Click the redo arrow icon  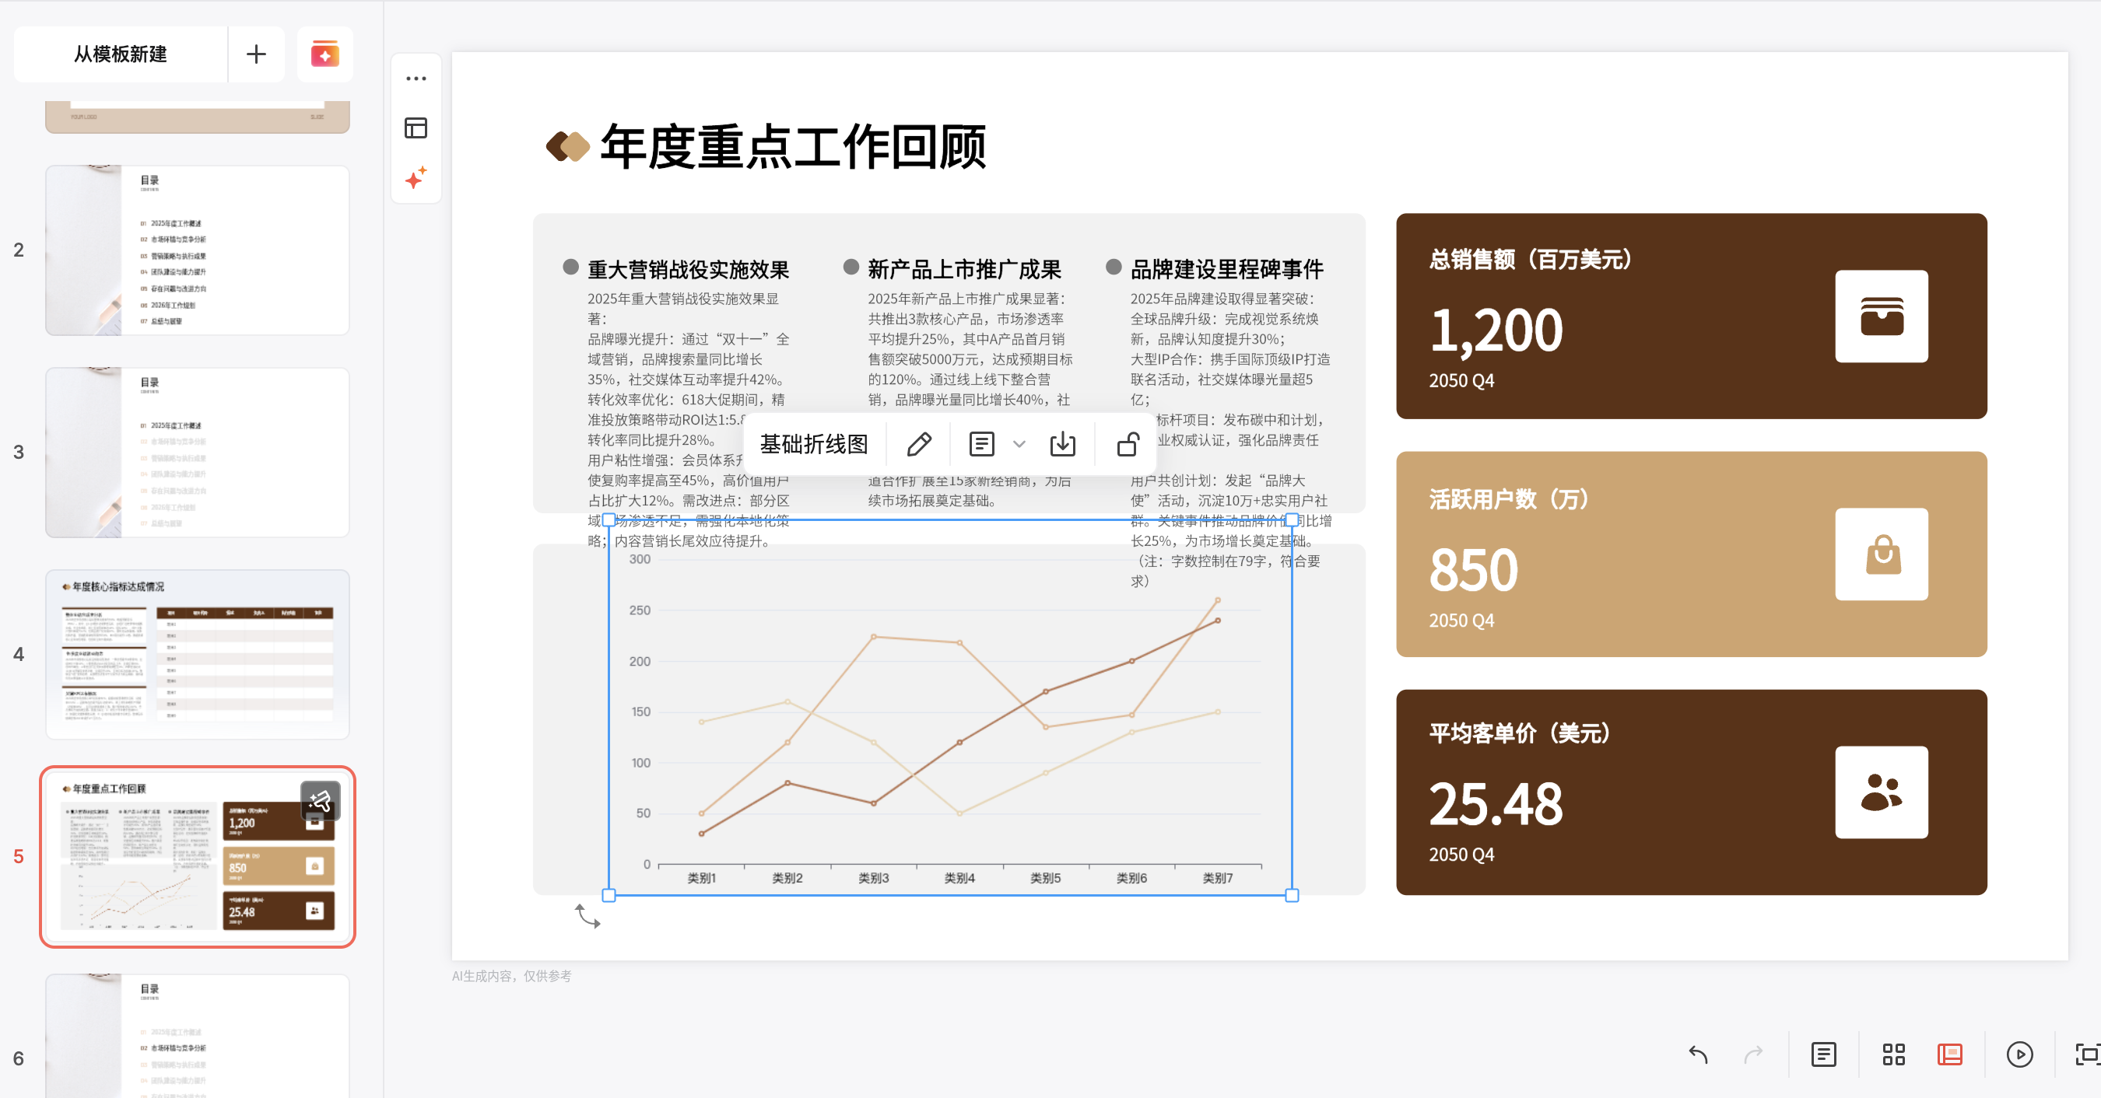pos(1752,1054)
